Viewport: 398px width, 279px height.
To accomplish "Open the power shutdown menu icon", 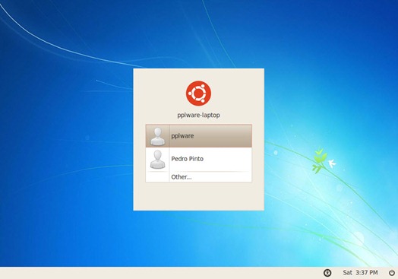I will (x=392, y=273).
